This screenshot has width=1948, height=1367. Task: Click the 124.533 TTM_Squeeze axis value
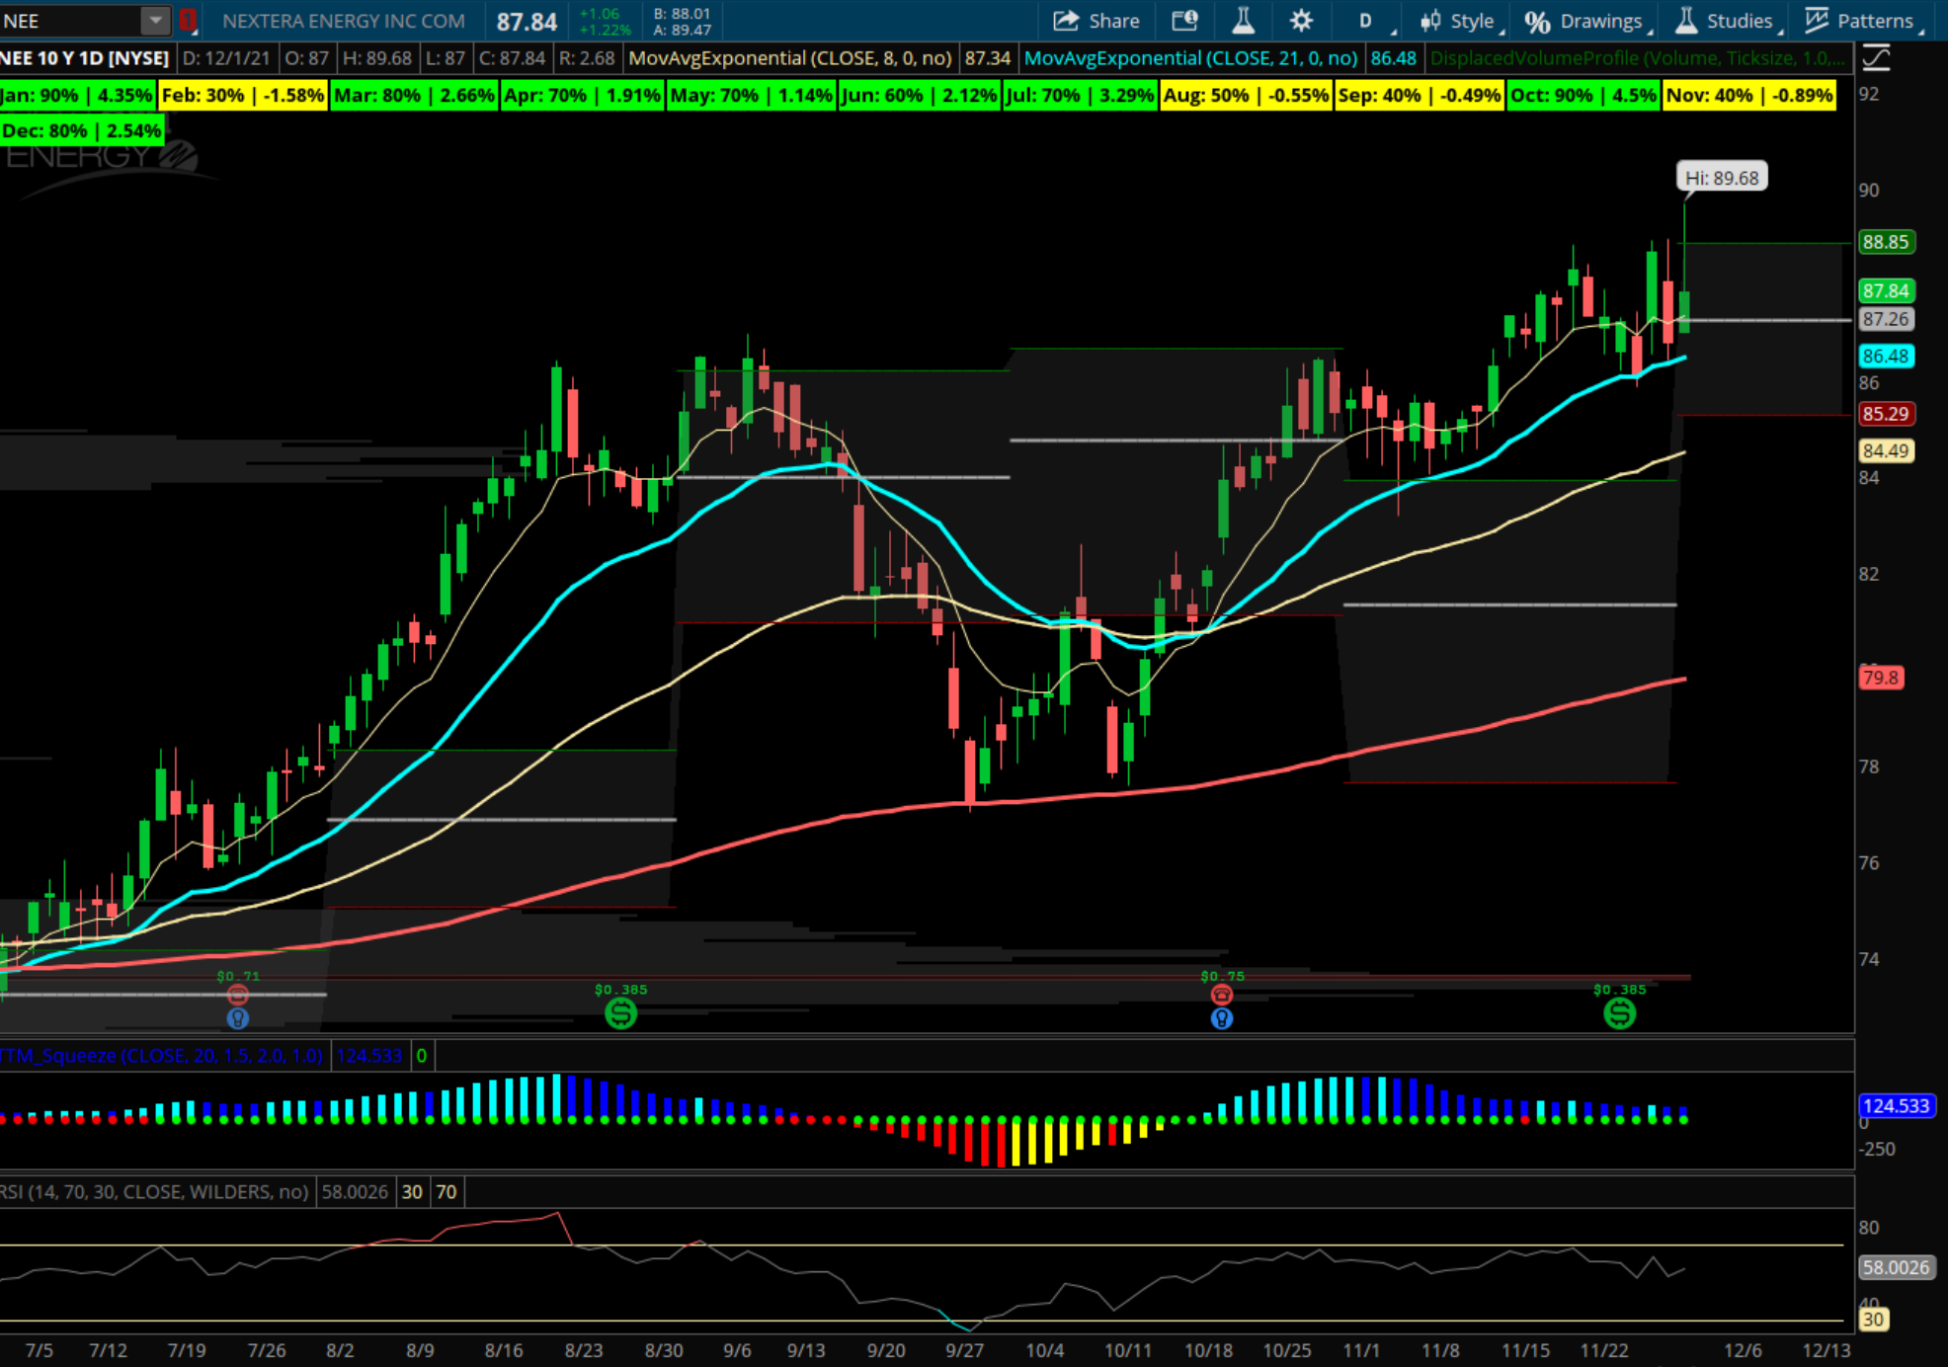[x=1896, y=1106]
